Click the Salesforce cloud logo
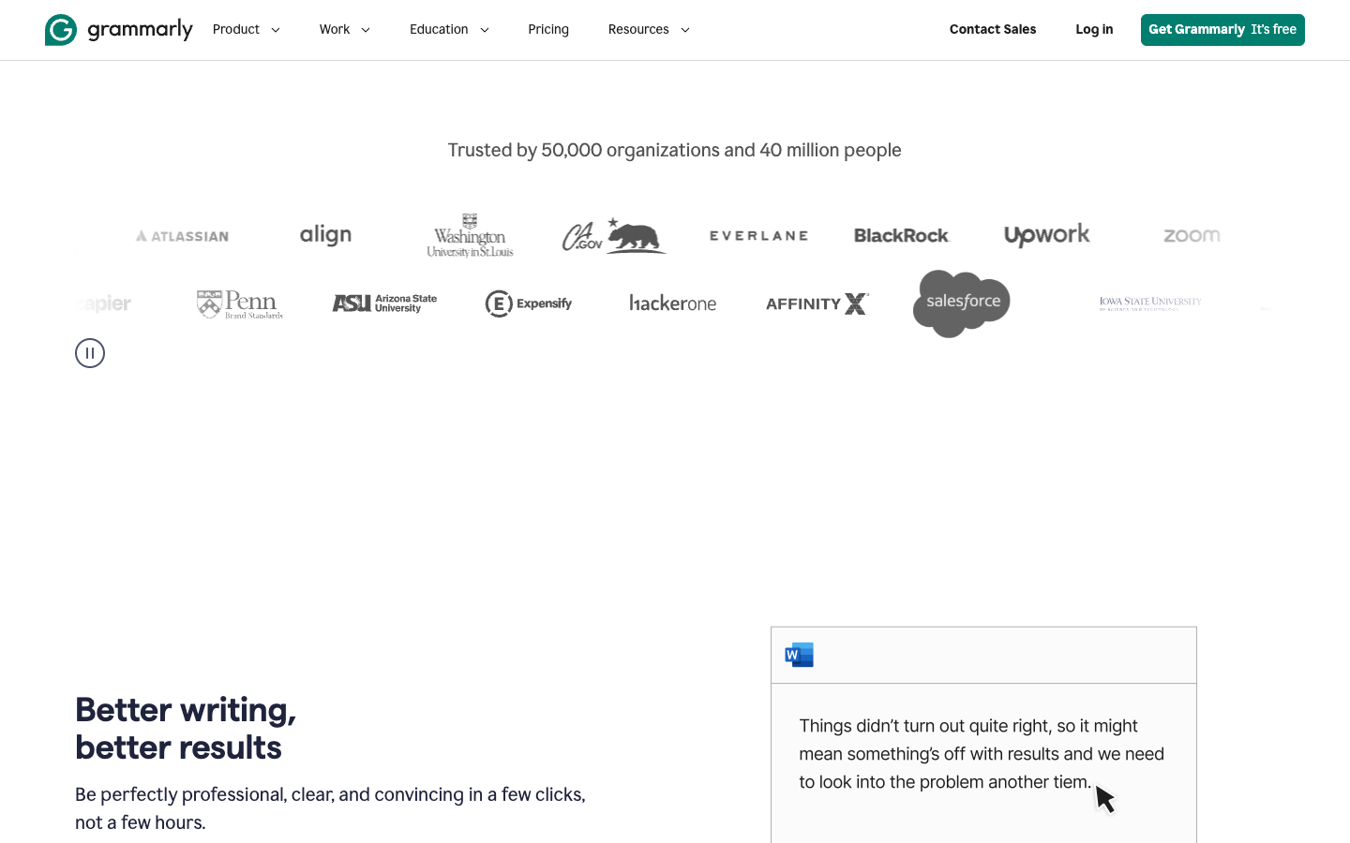 pos(962,303)
